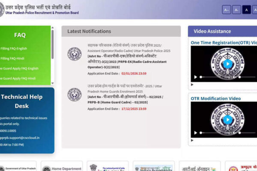Screen dimensions: 257x171
Task: Click small play control of OTR Modification video
Action: 195,133
